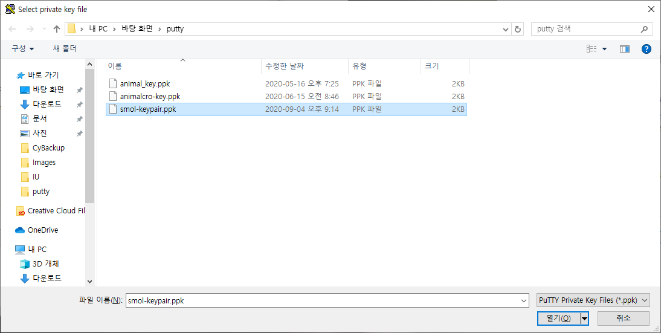Click smol-keypair.ppk file icon
The width and height of the screenshot is (661, 333).
pos(112,109)
